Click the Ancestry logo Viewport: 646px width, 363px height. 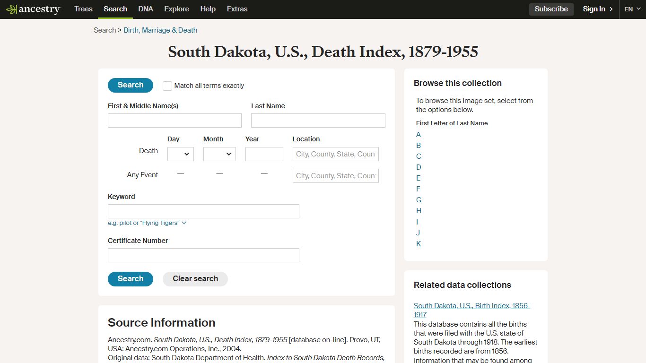[x=33, y=9]
